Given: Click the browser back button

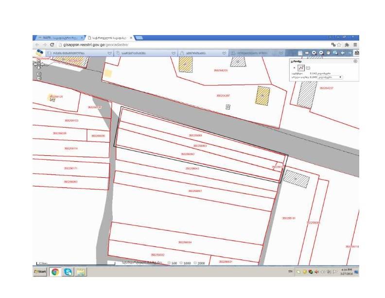Looking at the screenshot, I should click(37, 45).
